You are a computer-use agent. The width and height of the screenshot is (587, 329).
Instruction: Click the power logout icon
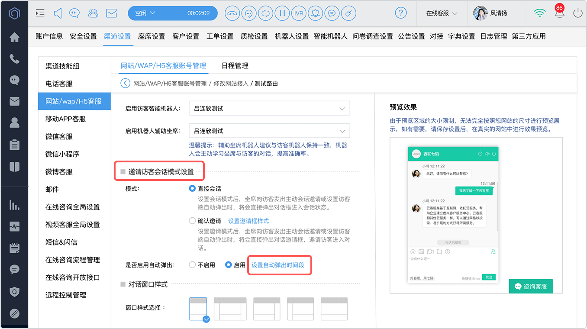tap(578, 13)
